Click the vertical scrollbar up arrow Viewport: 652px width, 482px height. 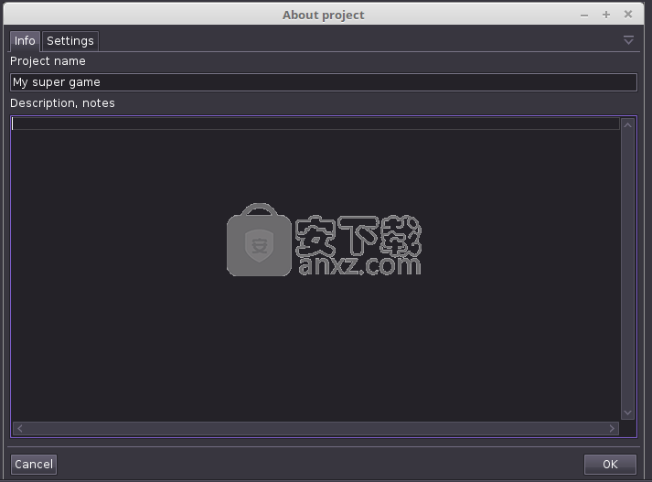point(628,125)
